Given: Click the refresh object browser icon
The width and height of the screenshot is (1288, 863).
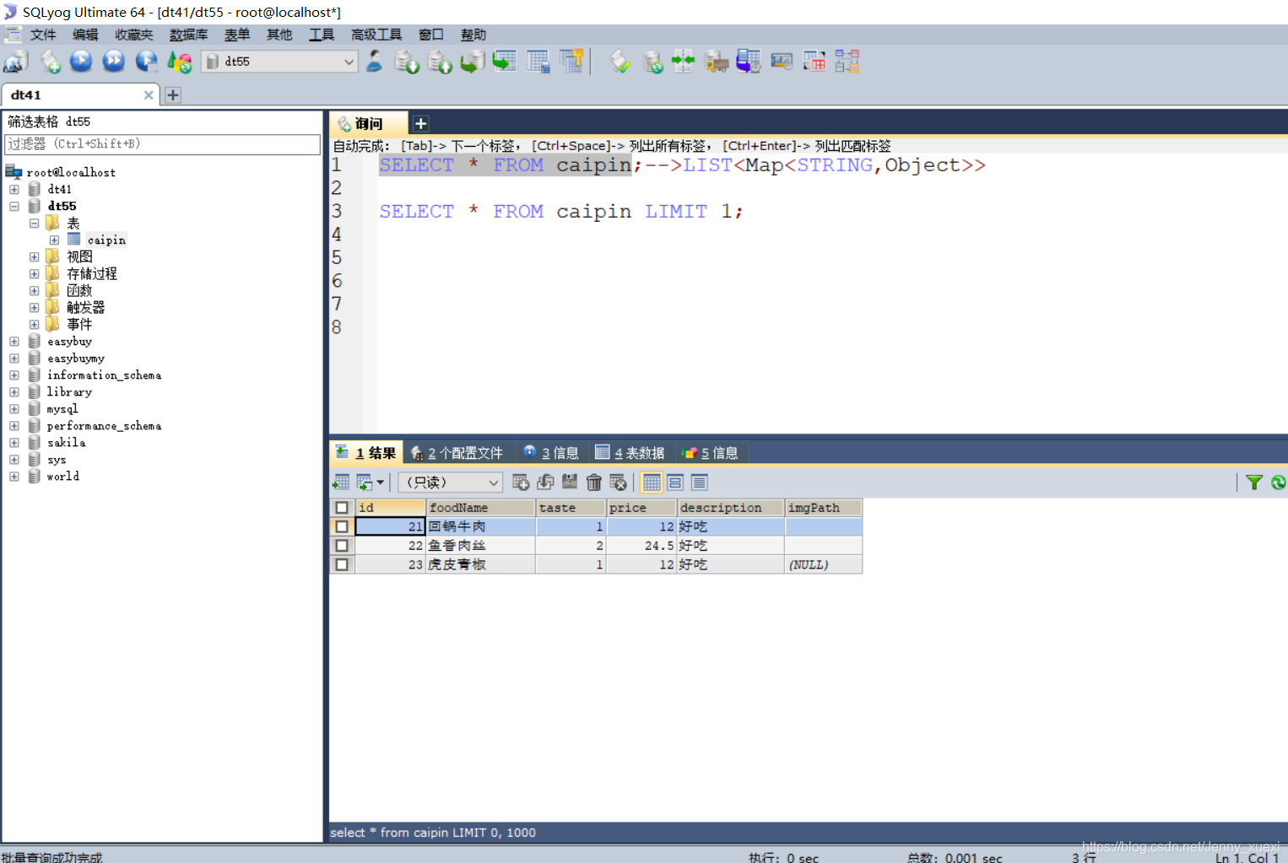Looking at the screenshot, I should 179,62.
